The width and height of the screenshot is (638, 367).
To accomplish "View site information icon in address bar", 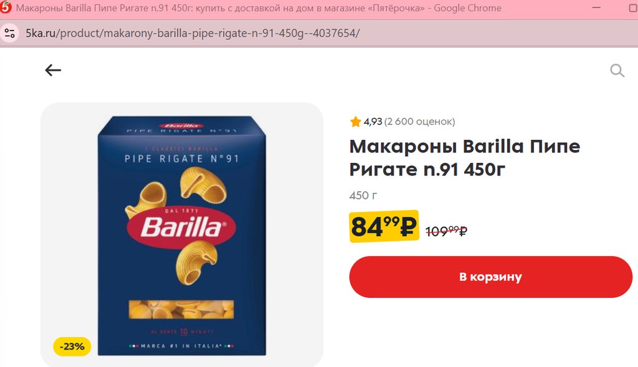I will (9, 33).
